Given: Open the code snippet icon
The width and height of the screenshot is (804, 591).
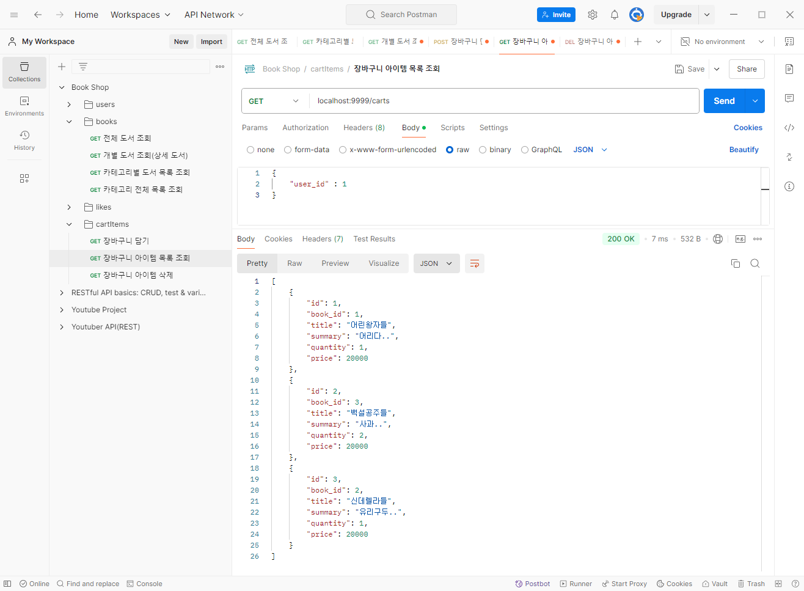Looking at the screenshot, I should coord(789,128).
